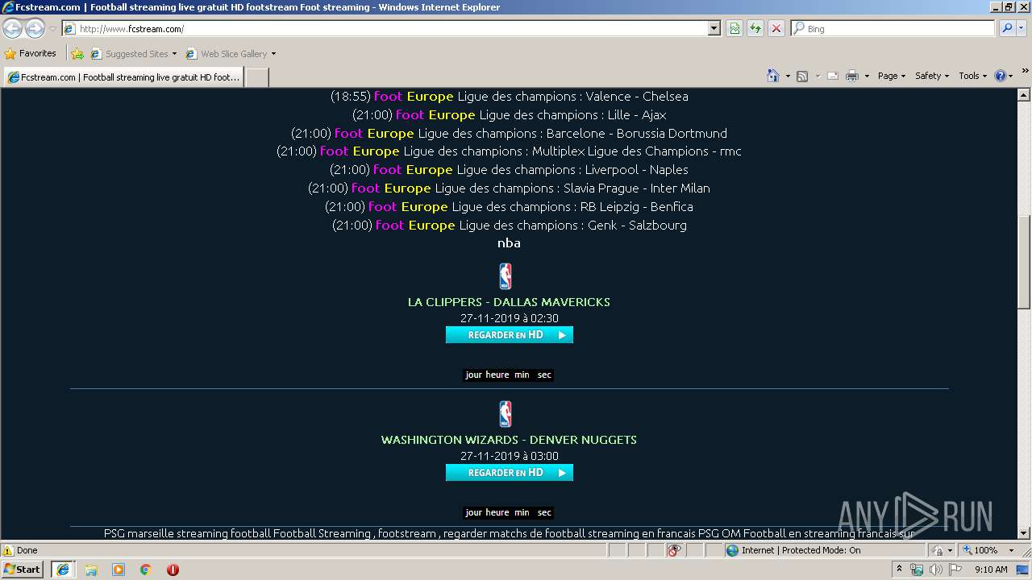
Task: Expand the Print dropdown arrow
Action: 867,76
